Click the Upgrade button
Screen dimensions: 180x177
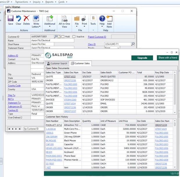click(142, 58)
